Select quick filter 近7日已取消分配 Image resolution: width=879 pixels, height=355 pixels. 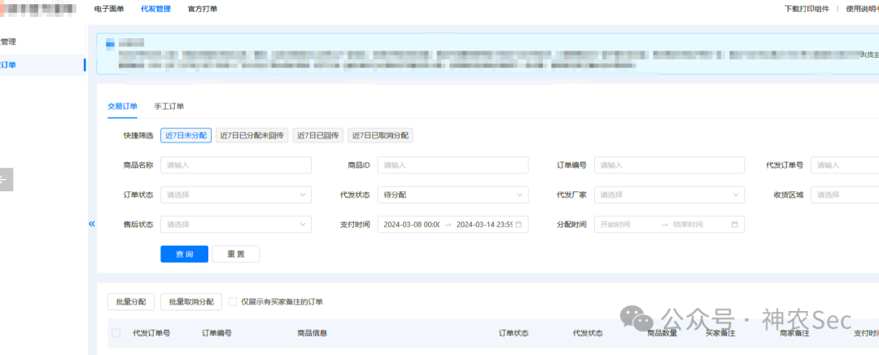click(x=381, y=136)
